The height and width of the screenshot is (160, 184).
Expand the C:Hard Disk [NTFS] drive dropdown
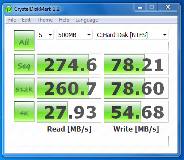[x=131, y=35]
